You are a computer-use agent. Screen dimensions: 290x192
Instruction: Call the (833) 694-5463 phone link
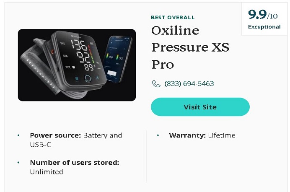coord(189,84)
